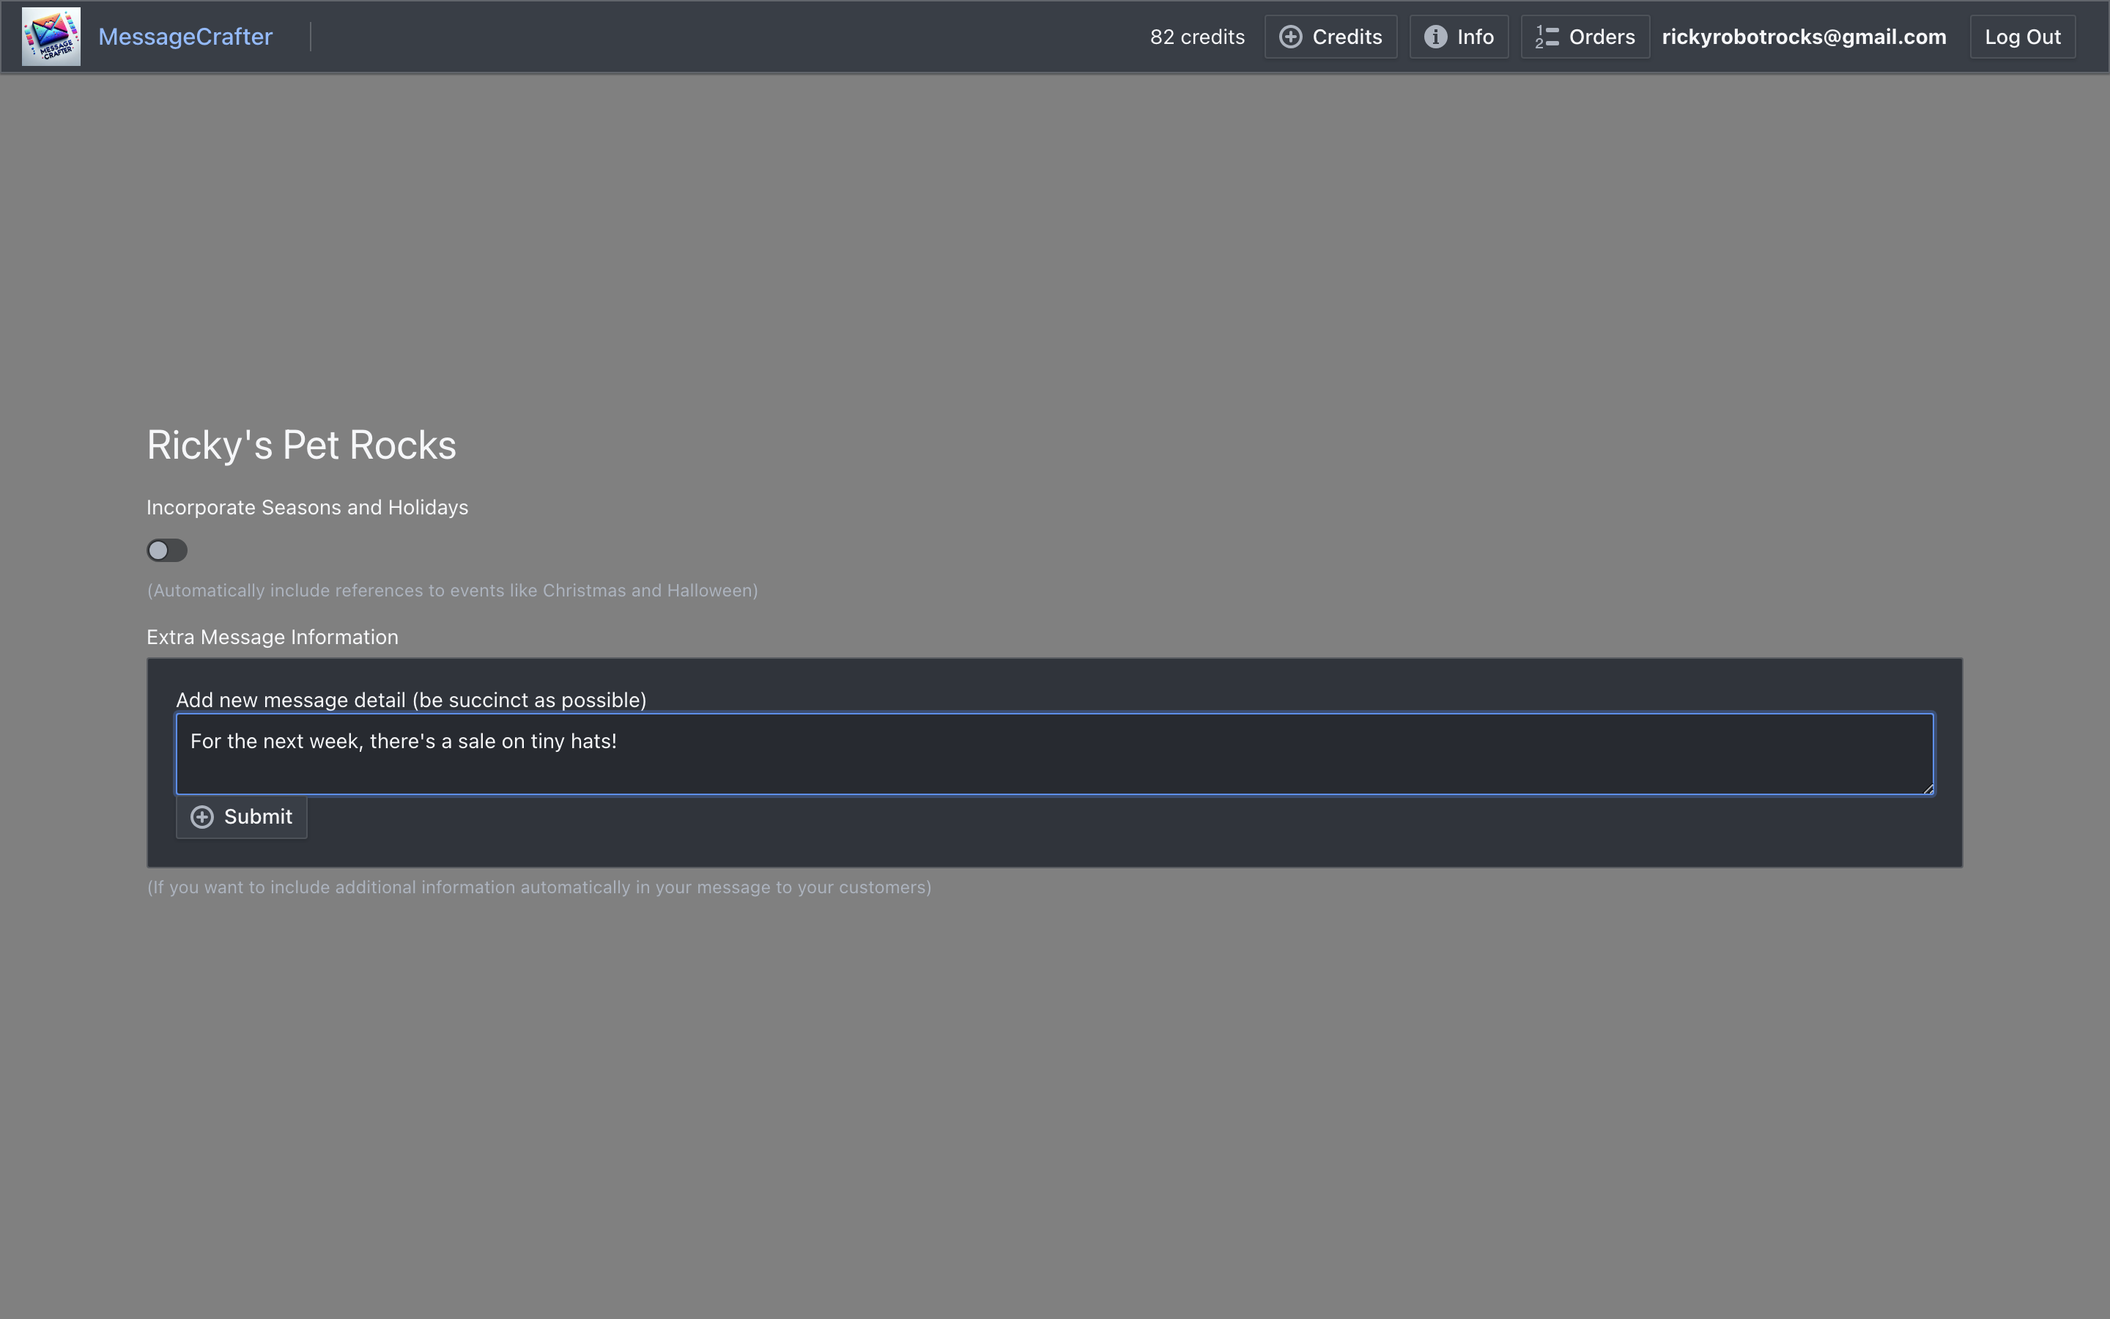Click the plus-circle icon beside Credits
Image resolution: width=2110 pixels, height=1319 pixels.
(1290, 37)
